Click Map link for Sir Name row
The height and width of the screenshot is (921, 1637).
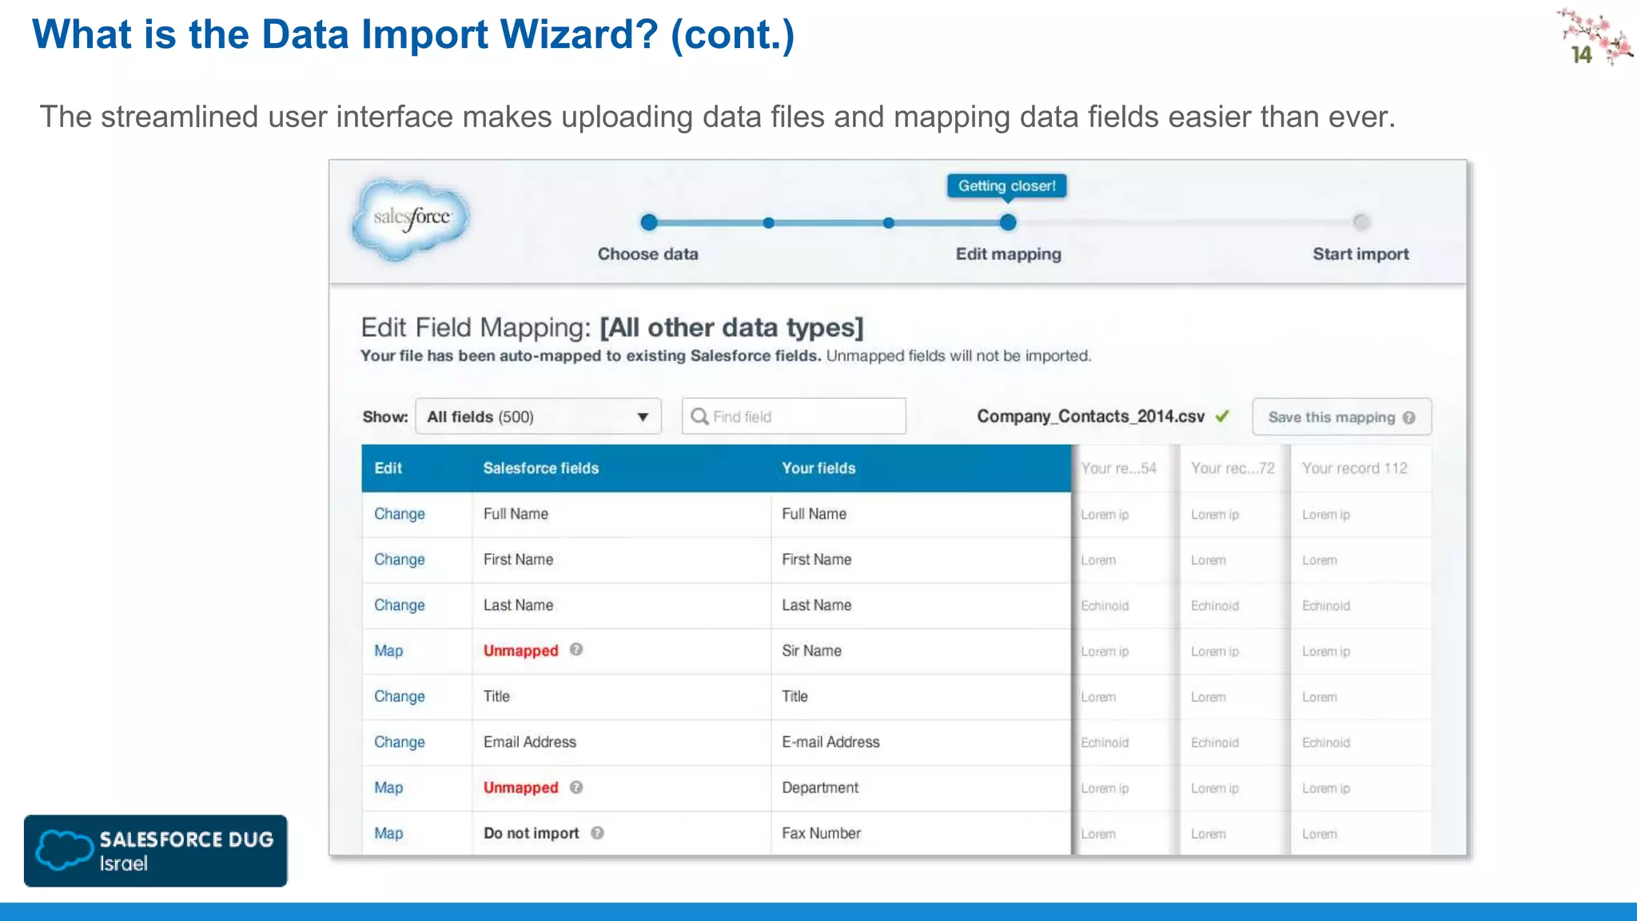[388, 651]
